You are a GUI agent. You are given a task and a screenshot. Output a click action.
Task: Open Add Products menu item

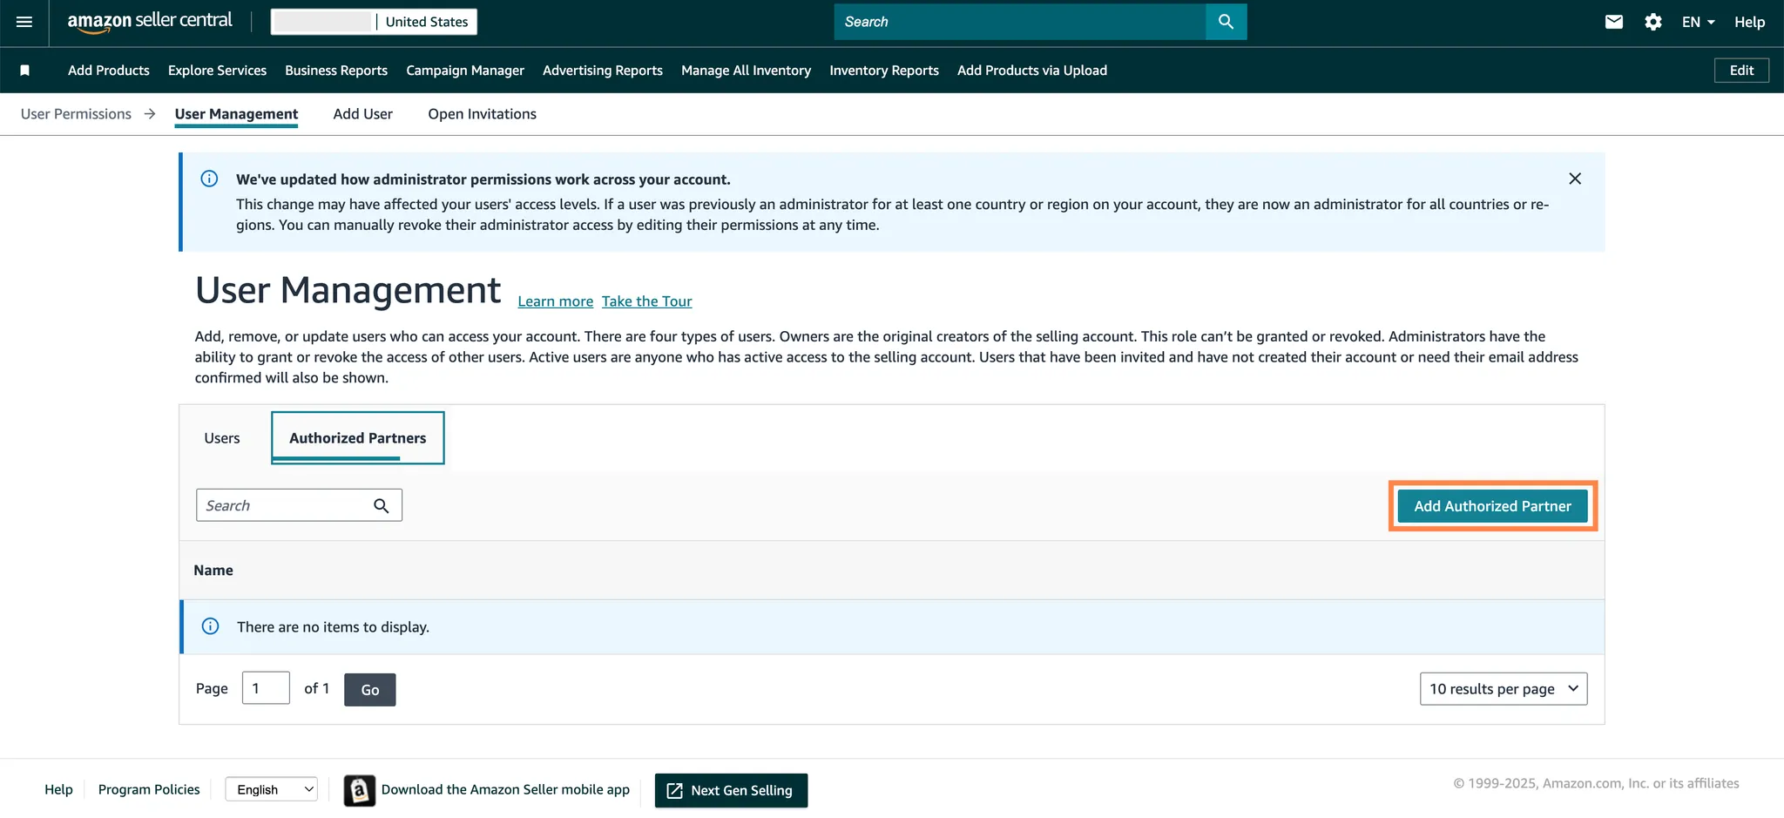(109, 71)
